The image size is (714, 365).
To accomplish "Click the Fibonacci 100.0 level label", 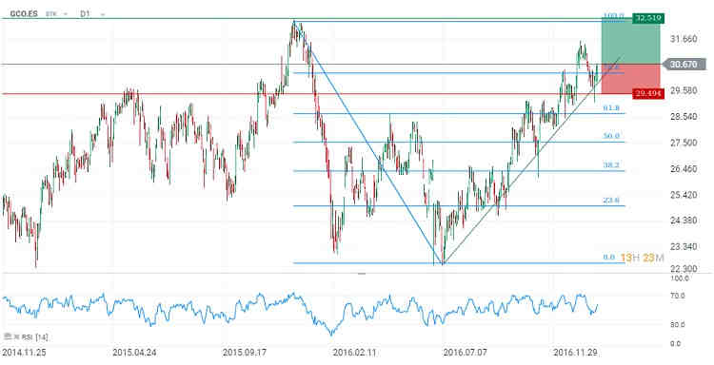I will pyautogui.click(x=613, y=16).
